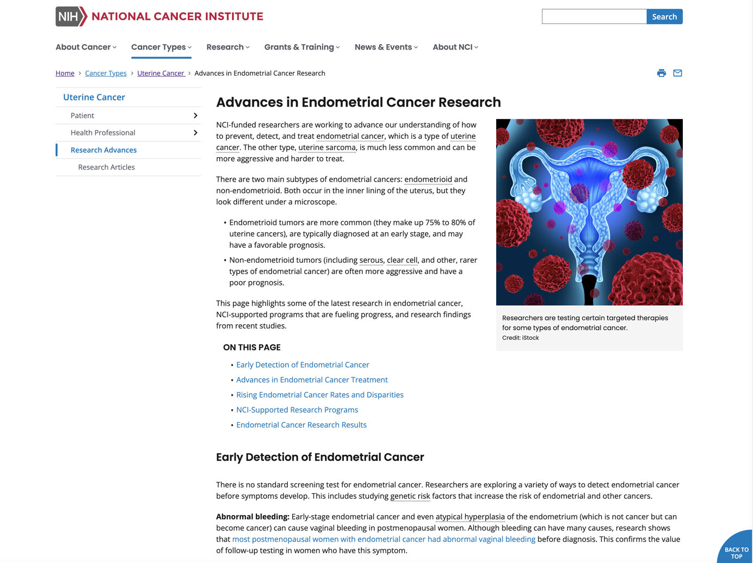This screenshot has height=563, width=753.
Task: Open the Grants & Training menu
Action: (301, 47)
